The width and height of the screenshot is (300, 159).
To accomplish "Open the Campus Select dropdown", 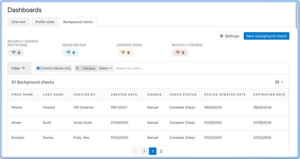I will pos(105,68).
